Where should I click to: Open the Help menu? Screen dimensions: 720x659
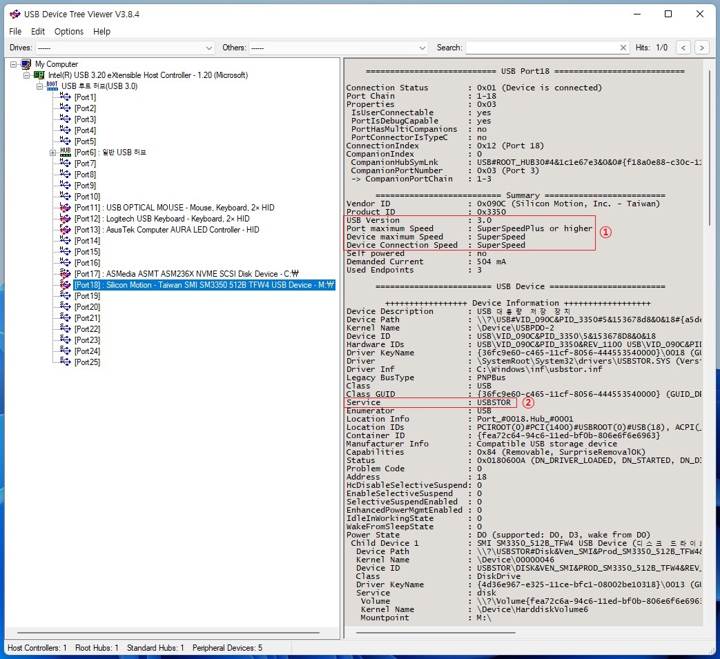(101, 31)
